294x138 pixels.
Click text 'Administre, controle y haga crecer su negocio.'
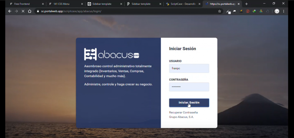coord(118,84)
